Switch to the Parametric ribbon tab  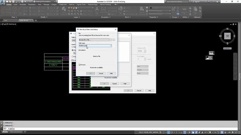(32, 4)
